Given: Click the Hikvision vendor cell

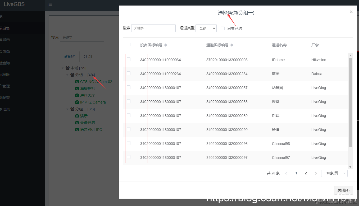Looking at the screenshot, I should (319, 60).
